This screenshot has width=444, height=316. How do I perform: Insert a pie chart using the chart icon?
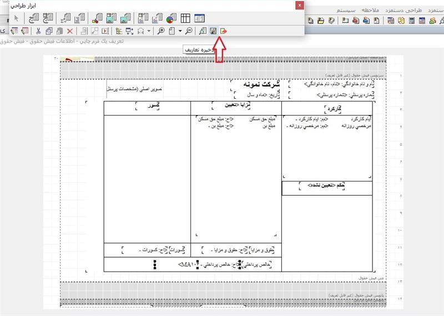point(170,18)
